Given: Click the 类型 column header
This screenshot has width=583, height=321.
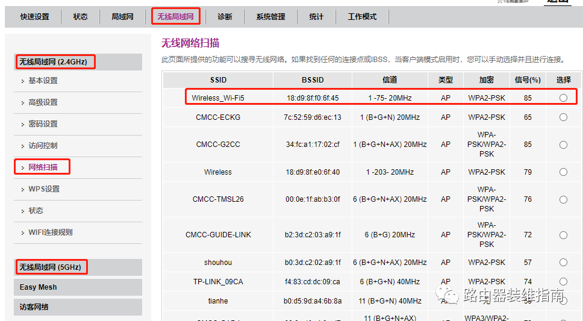Looking at the screenshot, I should [x=446, y=80].
